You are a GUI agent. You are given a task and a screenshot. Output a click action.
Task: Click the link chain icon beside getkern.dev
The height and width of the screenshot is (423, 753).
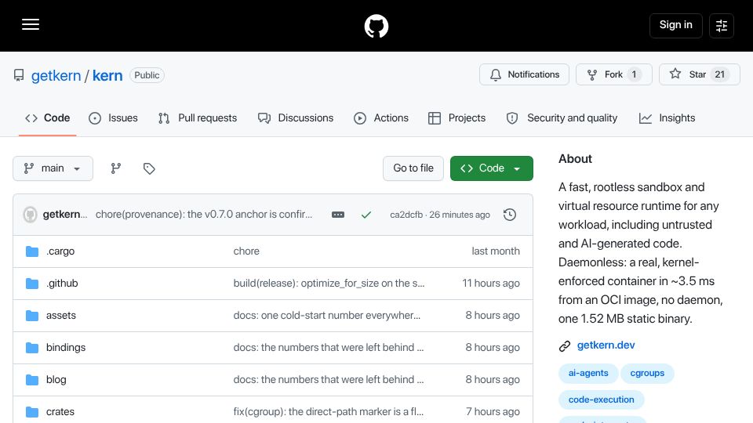[565, 345]
